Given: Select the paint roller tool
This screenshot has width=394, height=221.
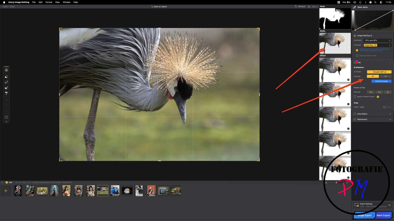Looking at the screenshot, I should [6, 93].
